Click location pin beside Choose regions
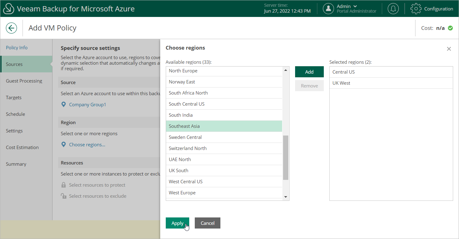459x239 pixels. click(x=64, y=144)
